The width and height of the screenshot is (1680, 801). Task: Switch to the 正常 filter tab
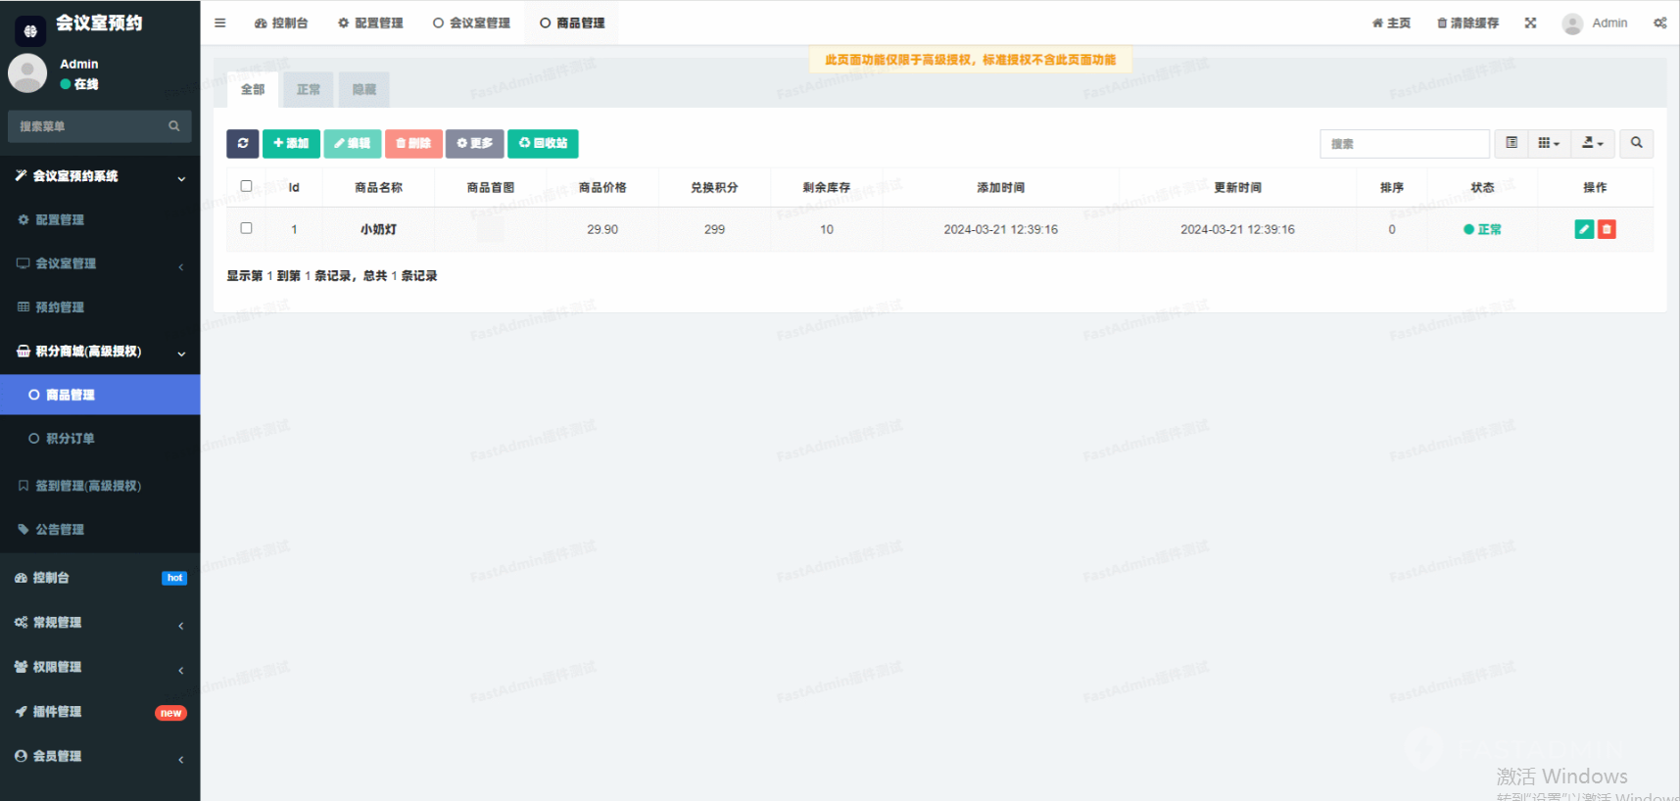coord(309,89)
